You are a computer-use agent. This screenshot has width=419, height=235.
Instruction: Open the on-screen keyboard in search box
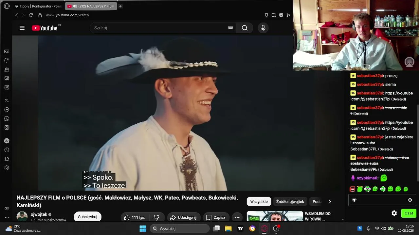point(231,28)
